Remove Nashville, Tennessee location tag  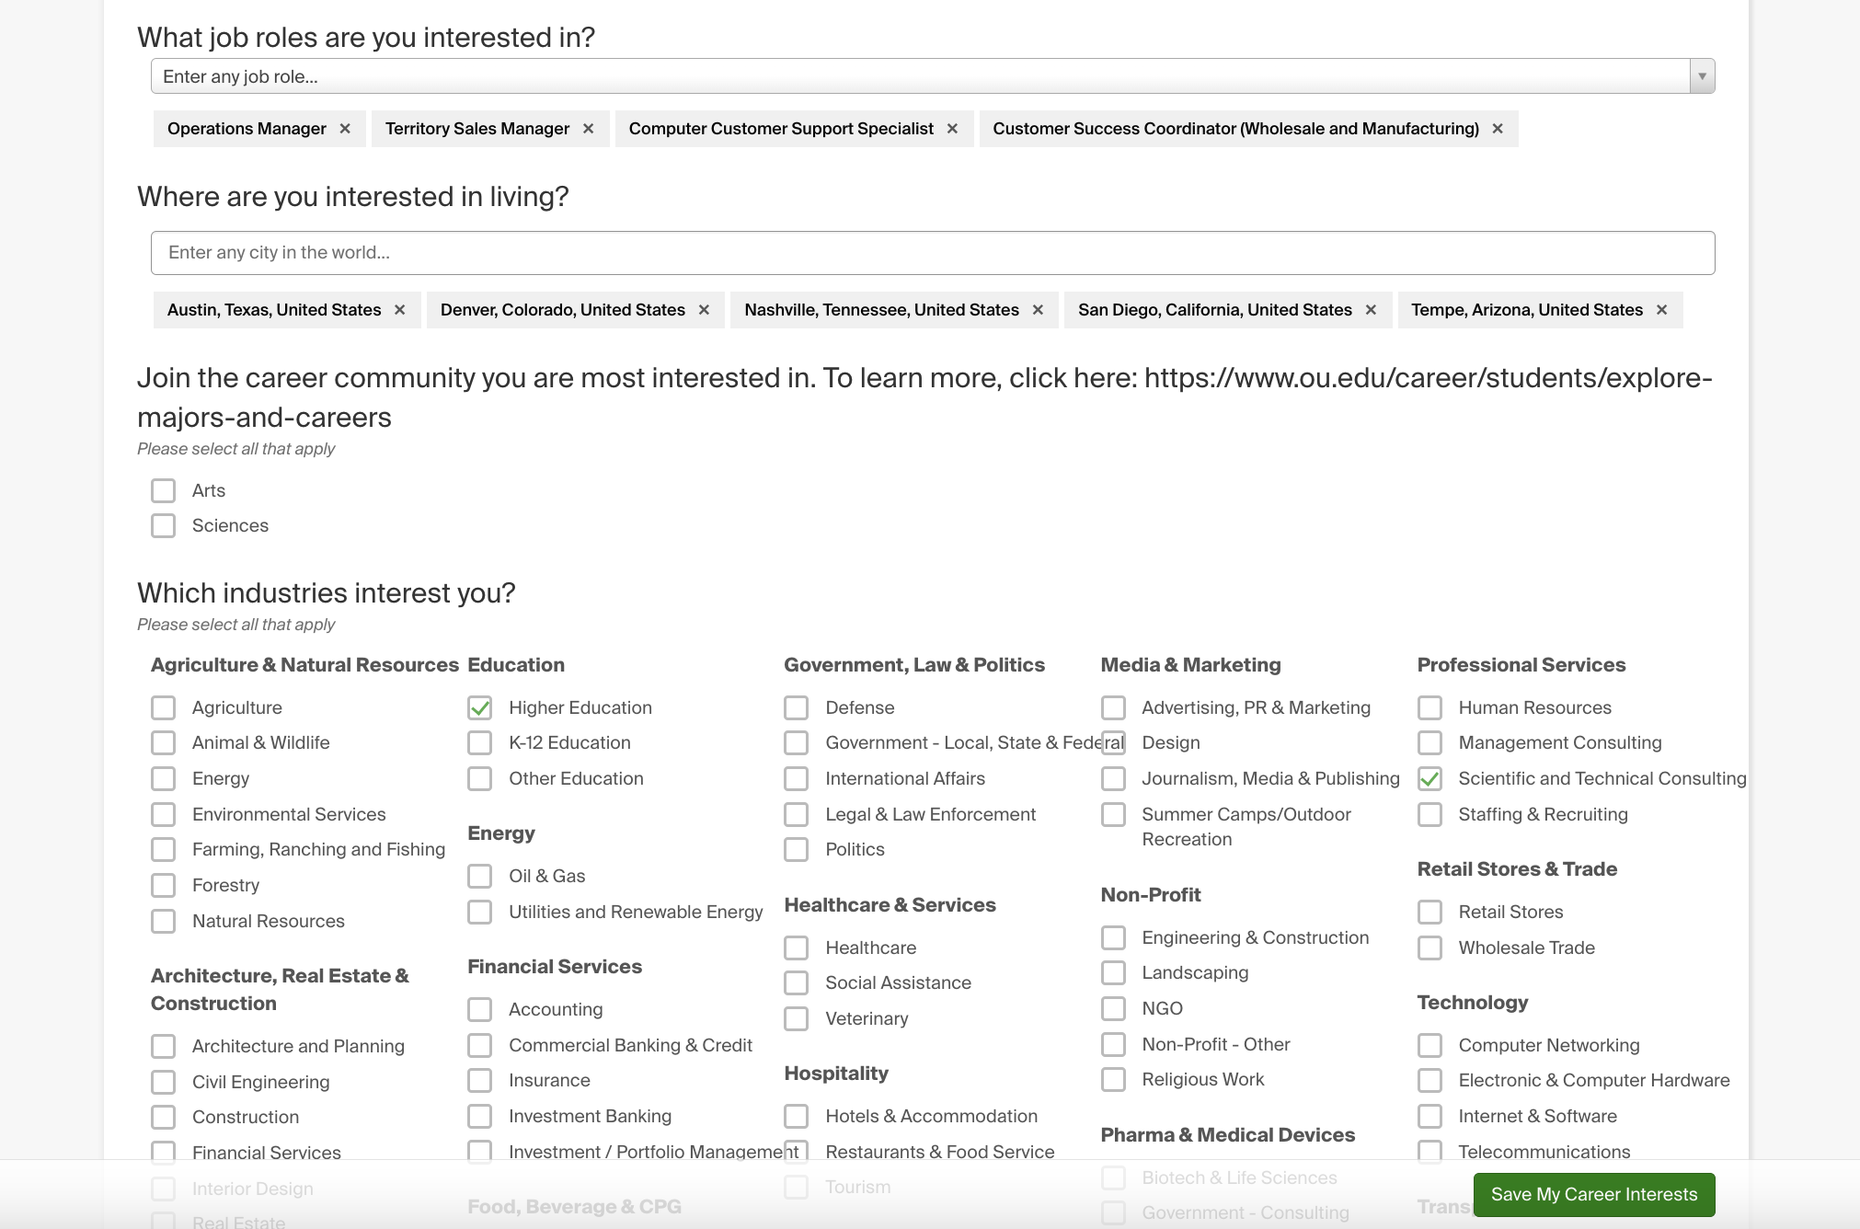click(x=1038, y=310)
